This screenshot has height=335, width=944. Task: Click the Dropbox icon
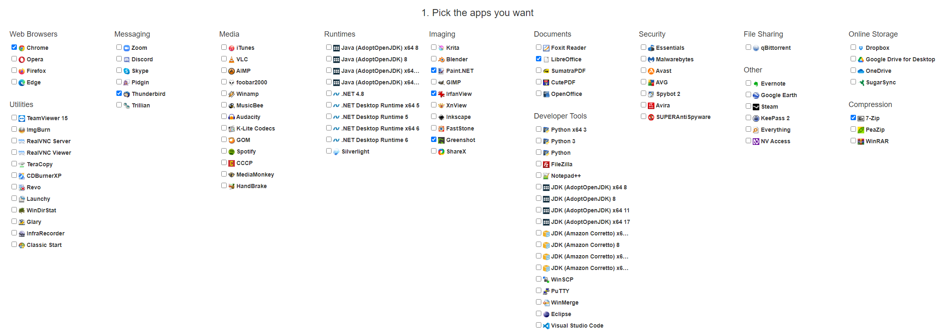click(x=861, y=48)
